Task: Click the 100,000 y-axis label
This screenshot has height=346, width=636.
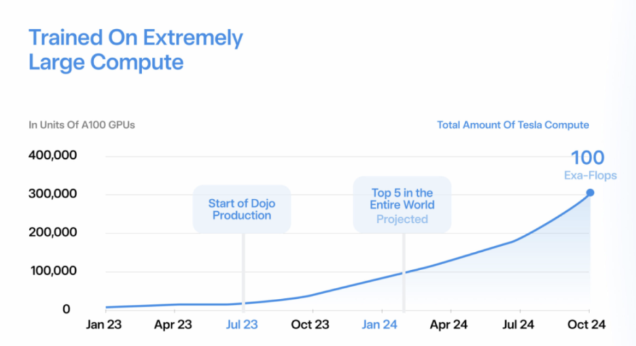Action: click(x=54, y=271)
